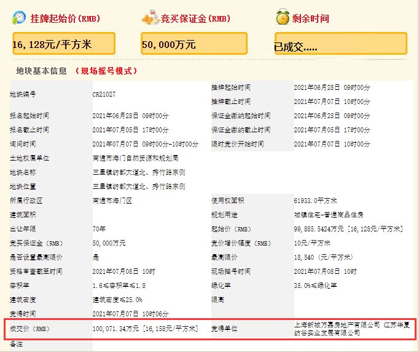This screenshot has height=352, width=419.
Task: Click the 绿化率 value 35.0%≤绿化率
Action: point(315,286)
